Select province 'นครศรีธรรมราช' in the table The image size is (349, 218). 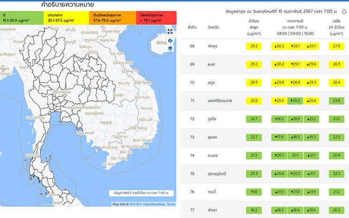[220, 101]
